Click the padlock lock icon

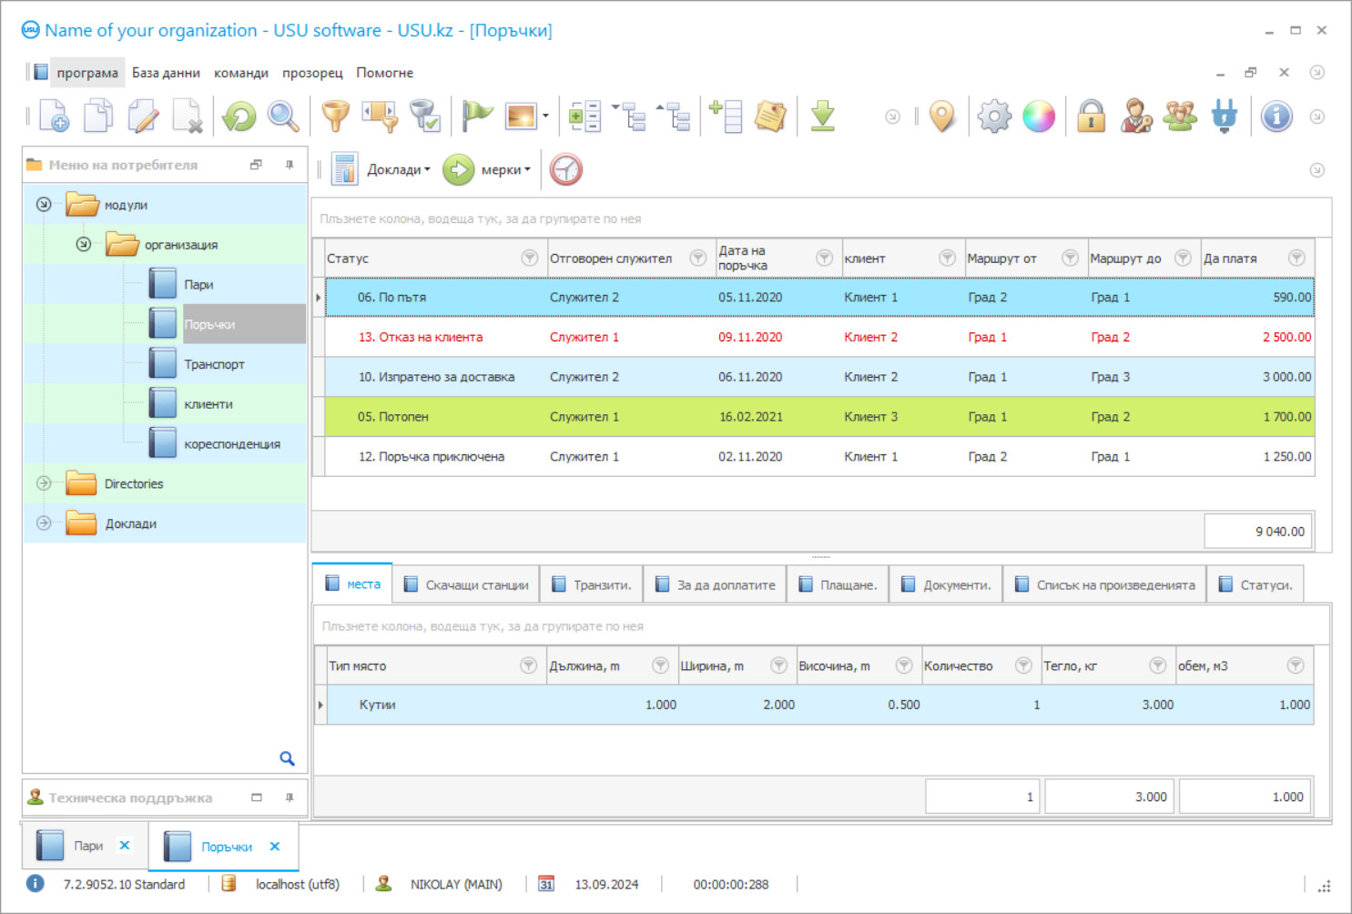[x=1091, y=117]
